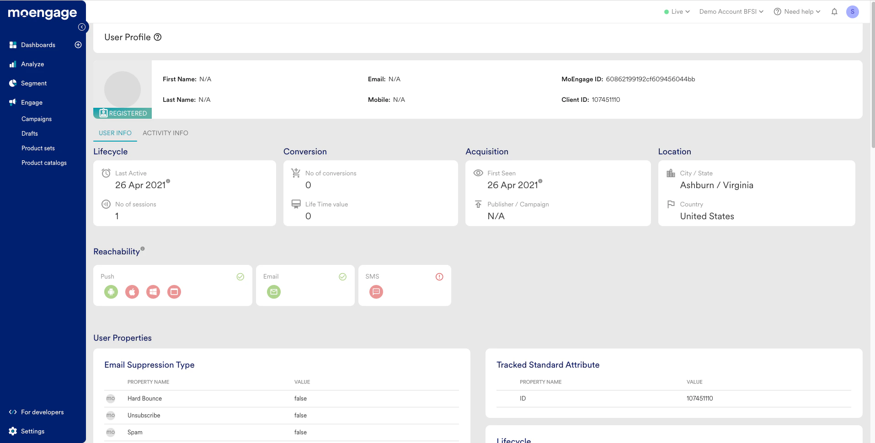Image resolution: width=875 pixels, height=443 pixels.
Task: Click the User Profile help question icon
Action: point(158,37)
